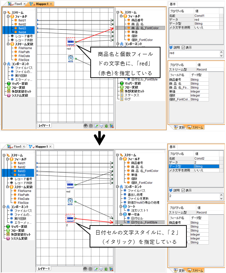The width and height of the screenshot is (226, 273).
Task: Click add layer plus icon in lower screenshot
Action: pos(85,269)
